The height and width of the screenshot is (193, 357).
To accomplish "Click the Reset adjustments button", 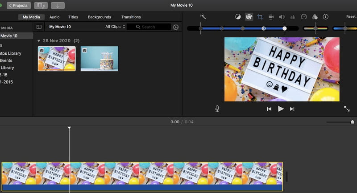I will pos(351,16).
